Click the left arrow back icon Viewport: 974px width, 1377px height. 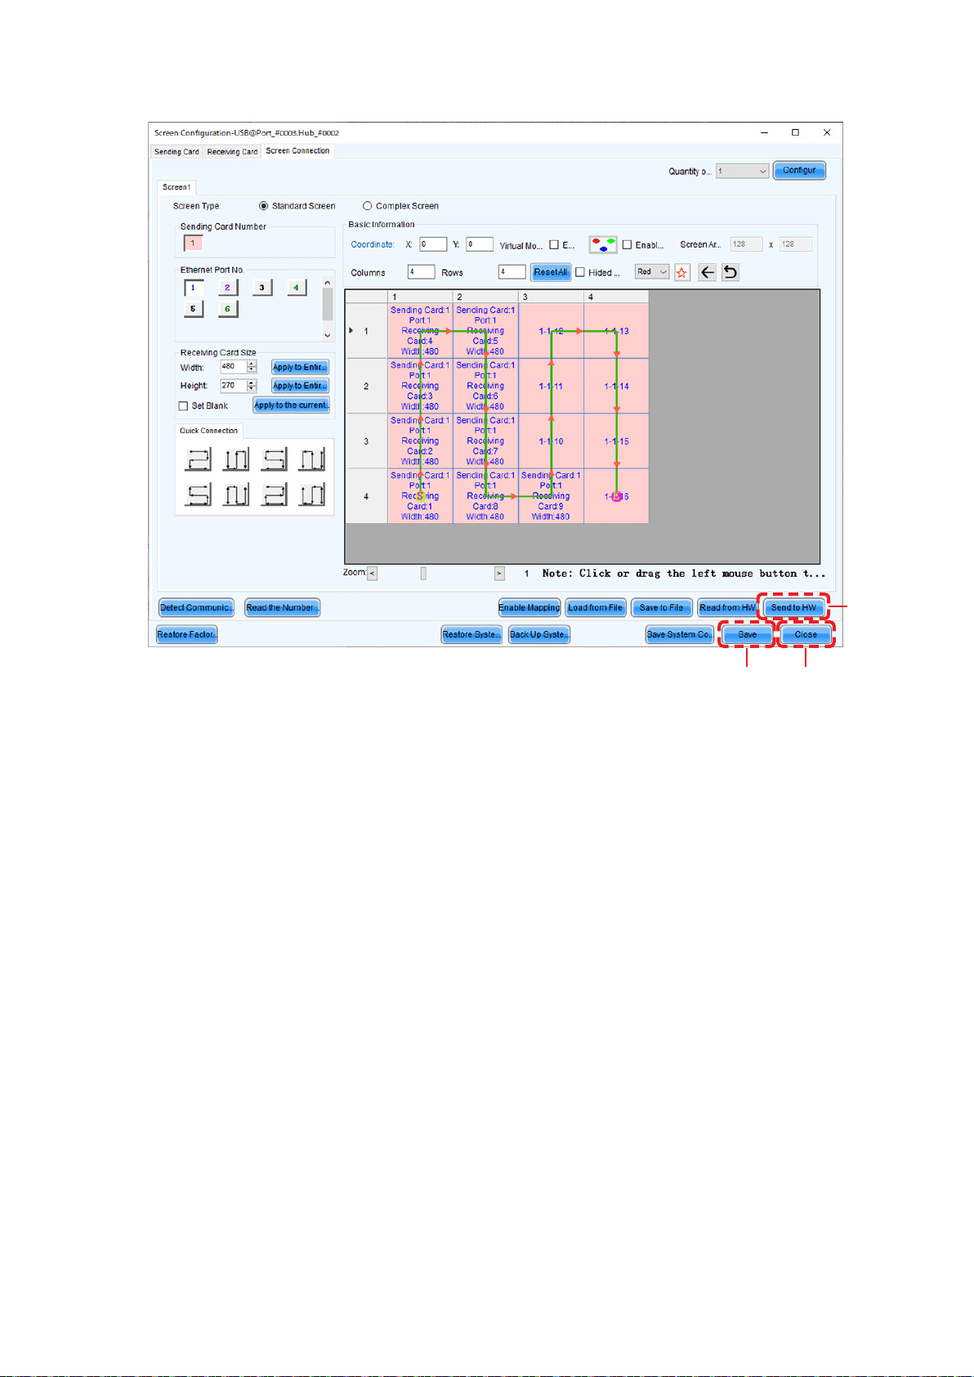708,272
